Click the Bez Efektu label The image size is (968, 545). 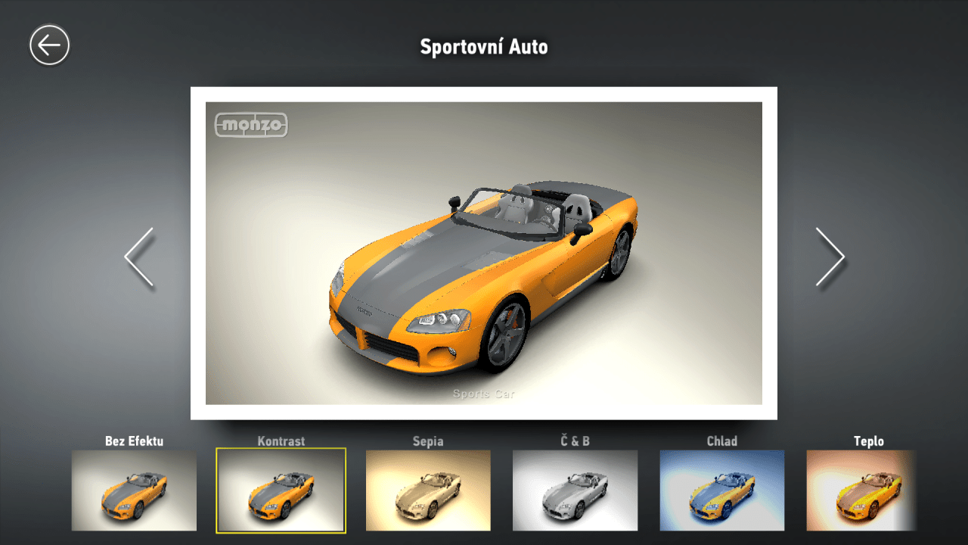(134, 441)
